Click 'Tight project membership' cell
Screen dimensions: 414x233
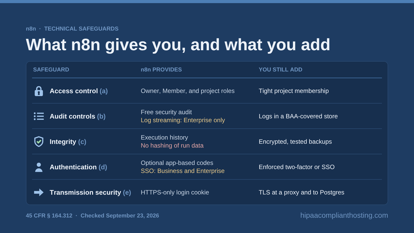coord(294,91)
